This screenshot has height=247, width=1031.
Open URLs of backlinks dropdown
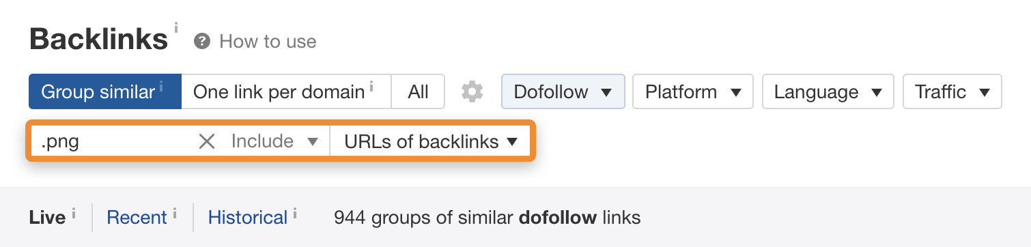pos(431,141)
